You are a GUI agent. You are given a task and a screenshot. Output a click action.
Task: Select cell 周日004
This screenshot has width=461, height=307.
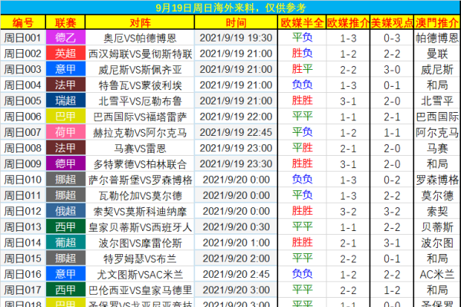(23, 85)
